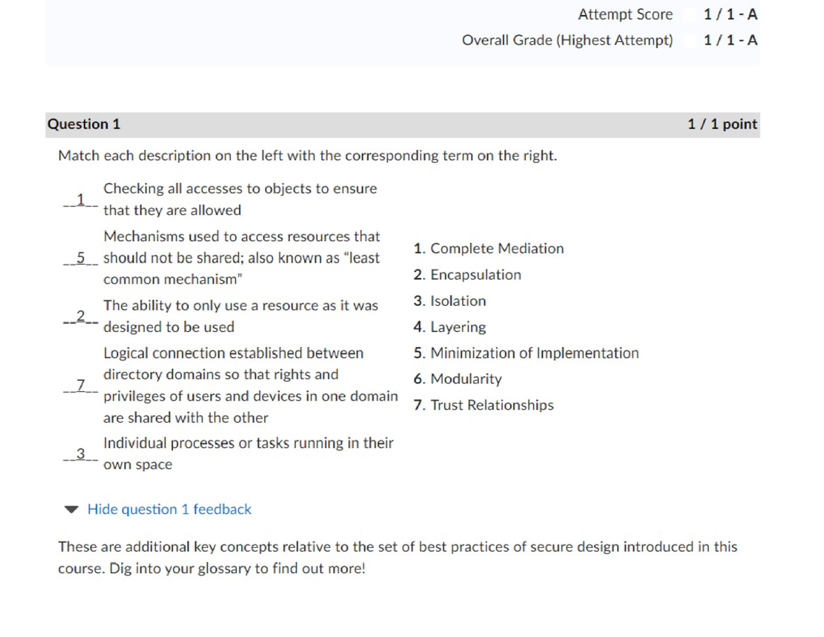Click the Encapsulation term
Image resolution: width=824 pixels, height=637 pixels.
(x=467, y=275)
